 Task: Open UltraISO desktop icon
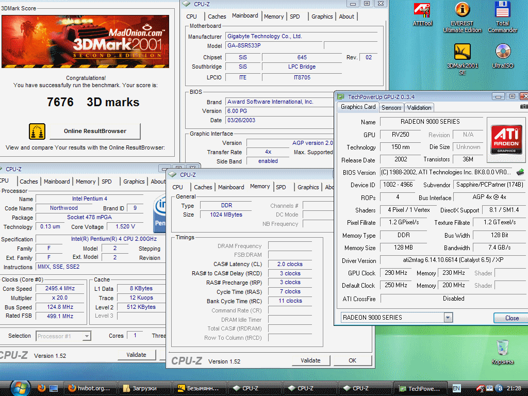pos(503,56)
